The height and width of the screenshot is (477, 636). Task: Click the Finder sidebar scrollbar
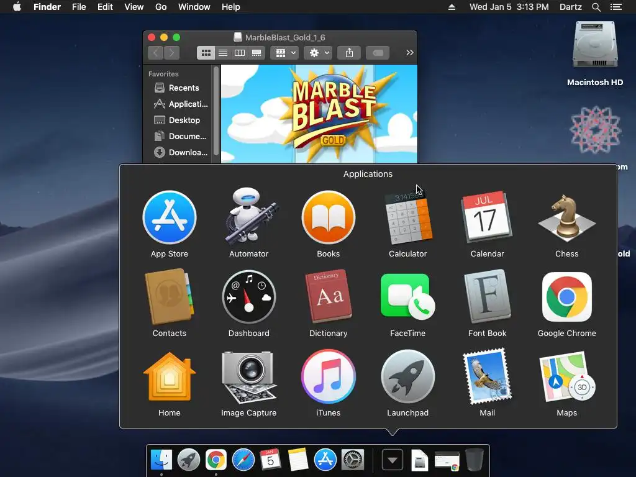pos(216,111)
